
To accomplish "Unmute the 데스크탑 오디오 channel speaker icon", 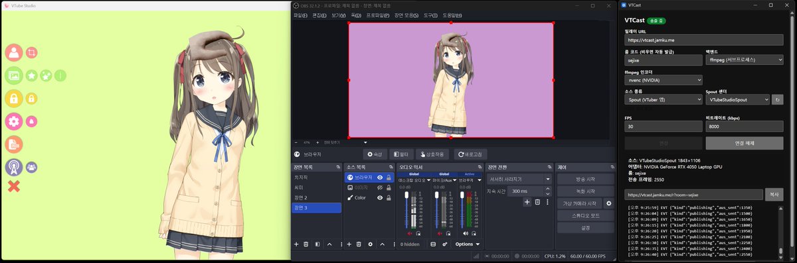I will coord(410,233).
